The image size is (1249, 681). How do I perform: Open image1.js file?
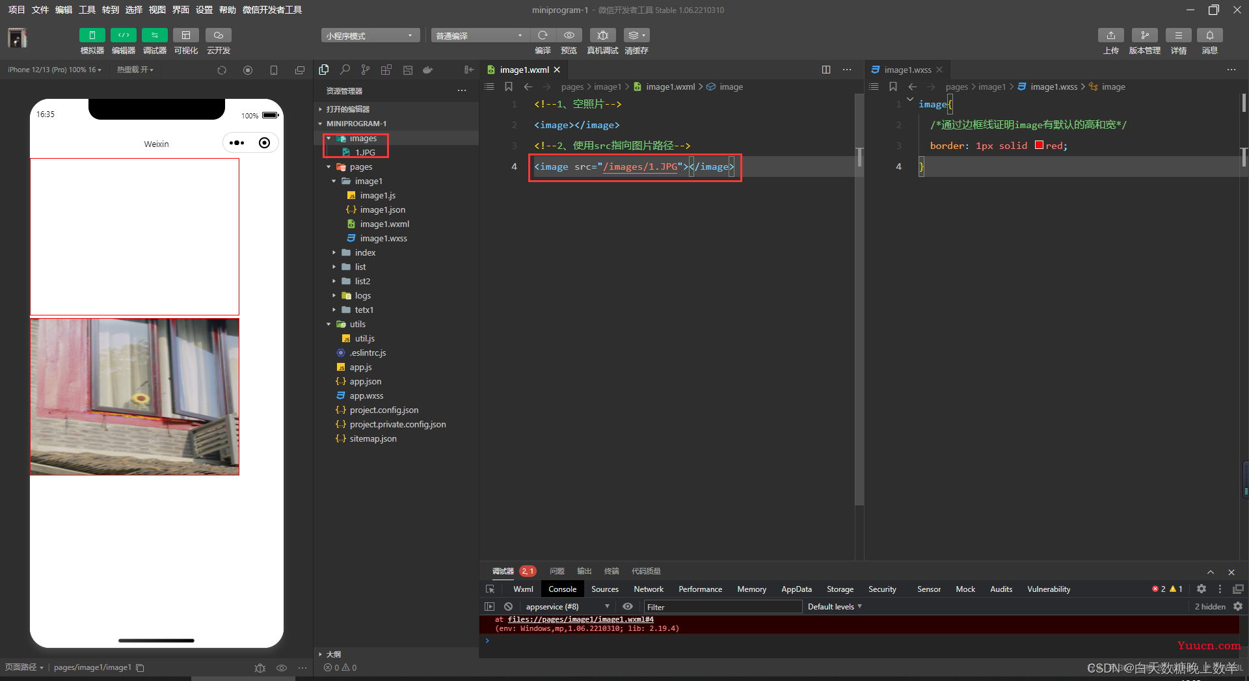(377, 196)
